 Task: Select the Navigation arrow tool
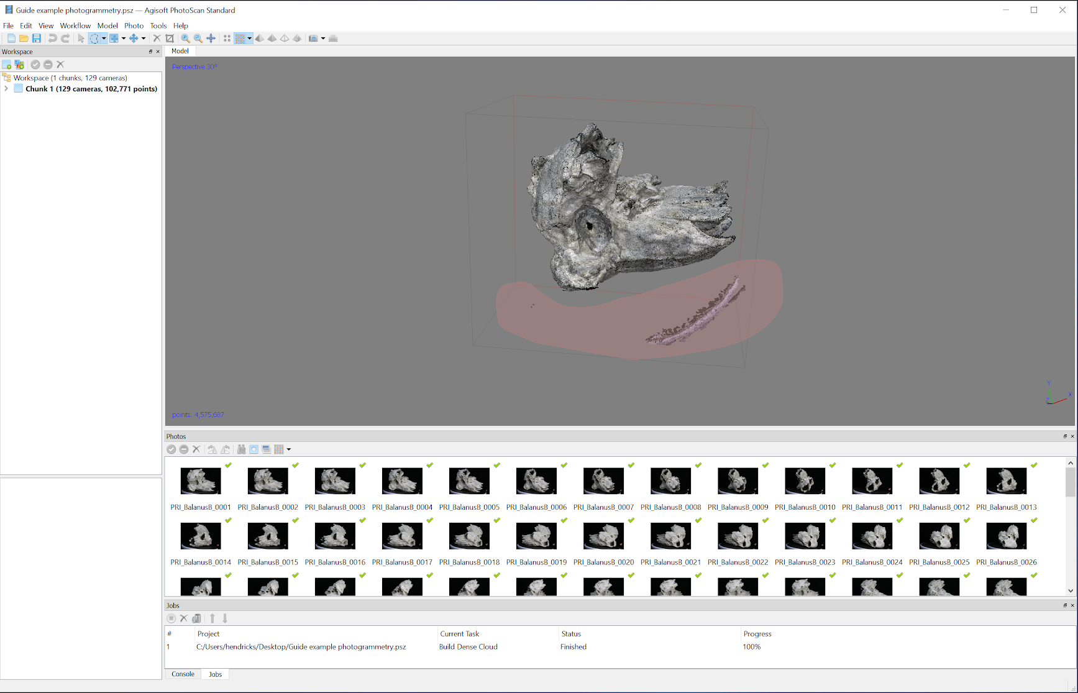[x=81, y=39]
